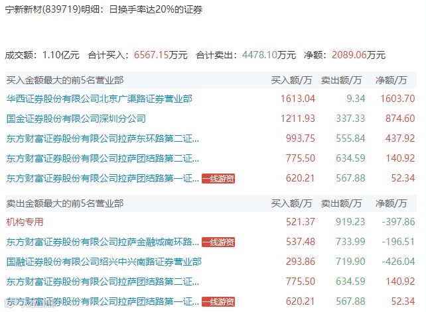Select the sell amount 733.99
The height and width of the screenshot is (312, 426).
tap(350, 242)
